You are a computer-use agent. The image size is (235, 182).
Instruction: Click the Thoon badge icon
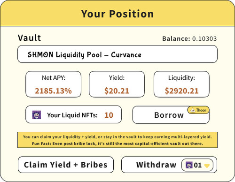coord(193,110)
